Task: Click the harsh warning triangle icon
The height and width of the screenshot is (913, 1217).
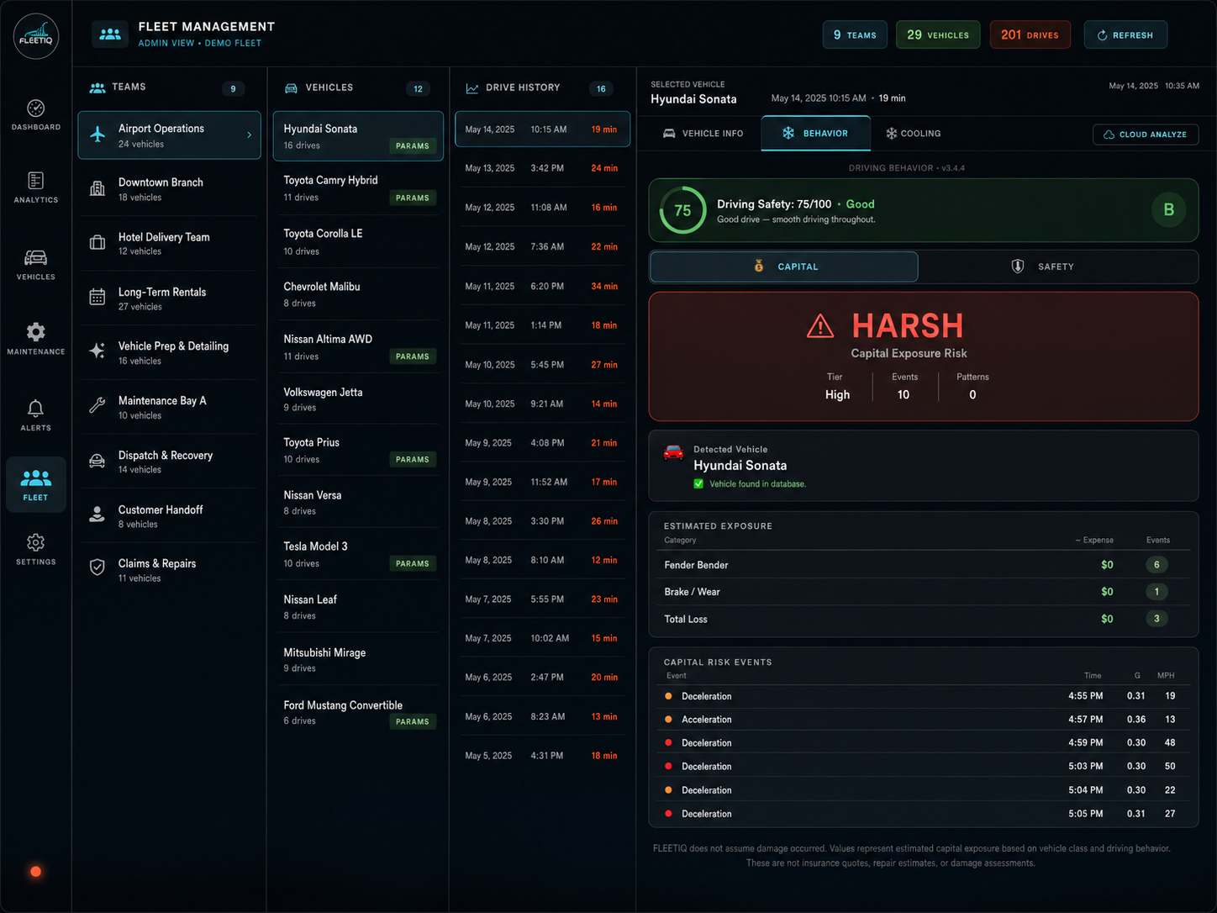Action: point(820,325)
